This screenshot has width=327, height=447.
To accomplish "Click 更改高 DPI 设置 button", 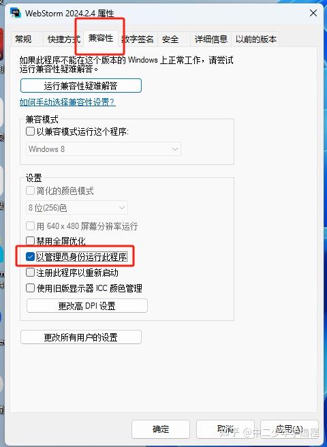I will [x=87, y=306].
